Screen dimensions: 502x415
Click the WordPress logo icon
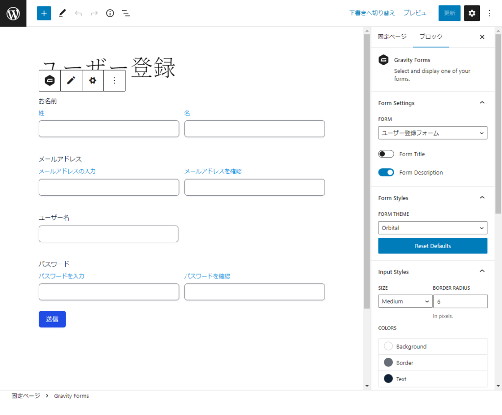coord(13,13)
